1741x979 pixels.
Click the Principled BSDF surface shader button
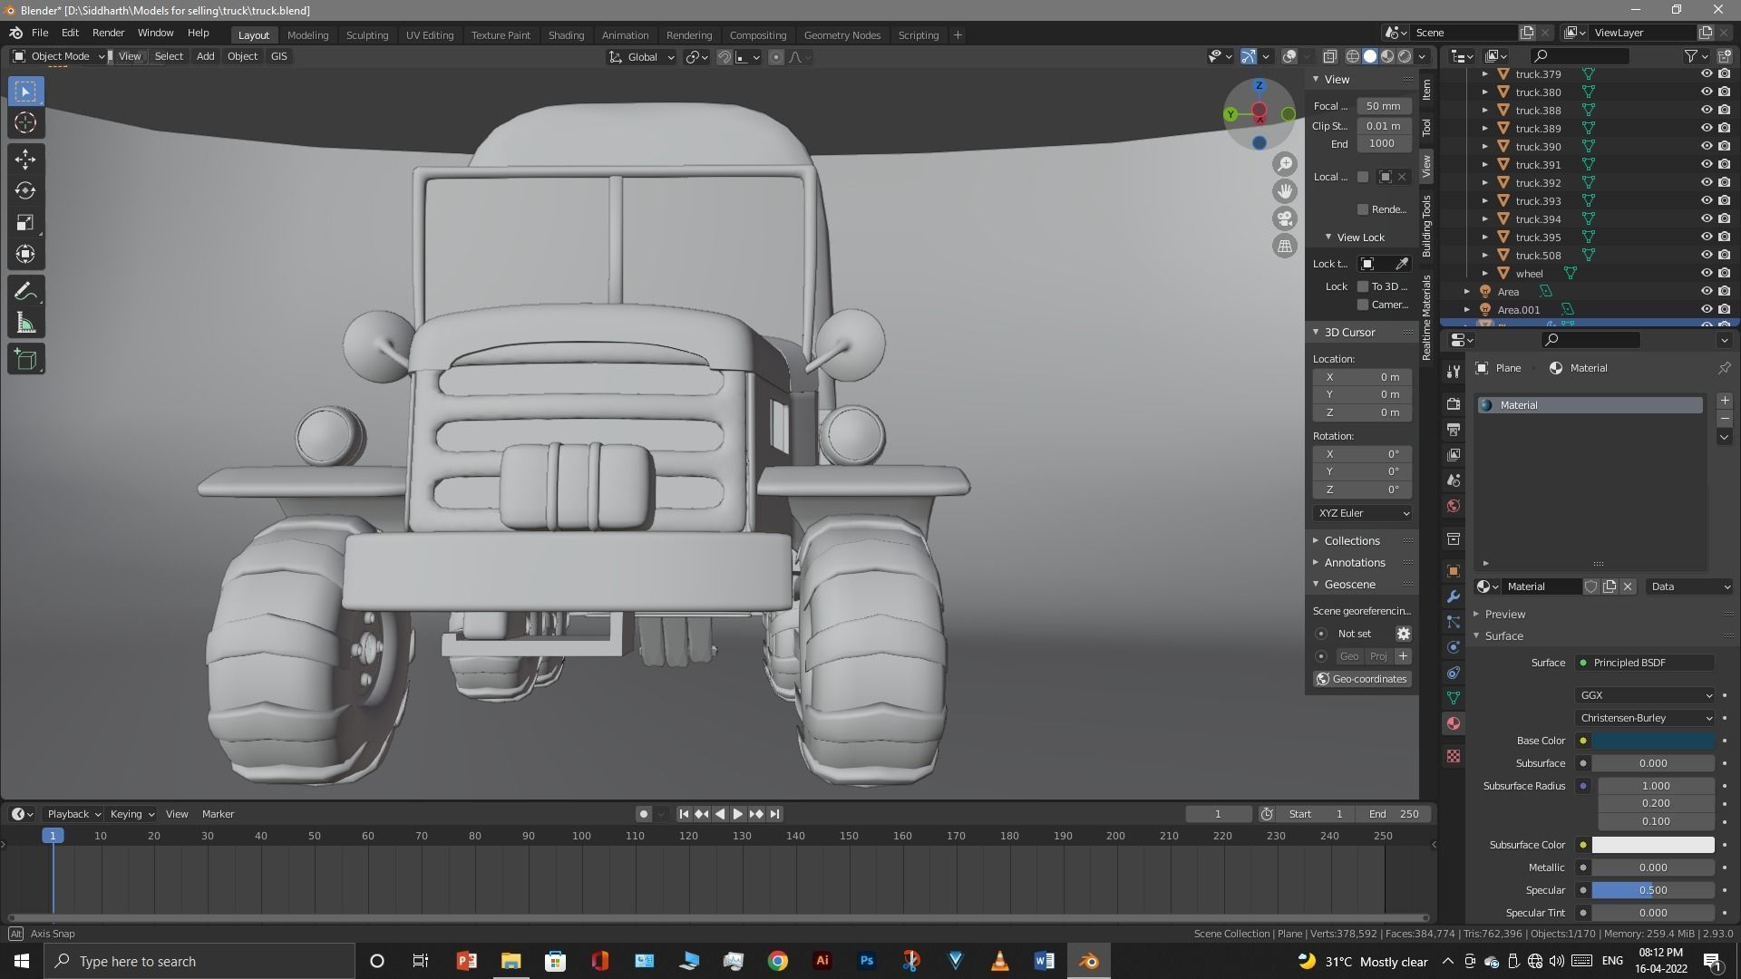pyautogui.click(x=1645, y=663)
